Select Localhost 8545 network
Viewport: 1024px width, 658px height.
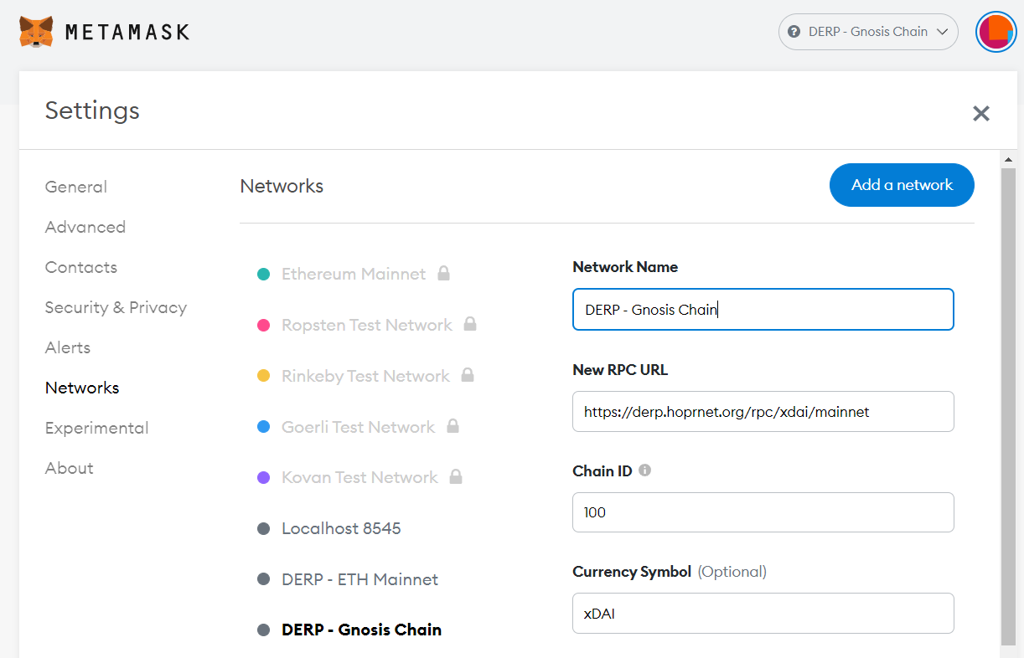341,528
